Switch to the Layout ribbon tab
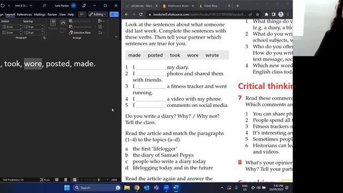 10,14
